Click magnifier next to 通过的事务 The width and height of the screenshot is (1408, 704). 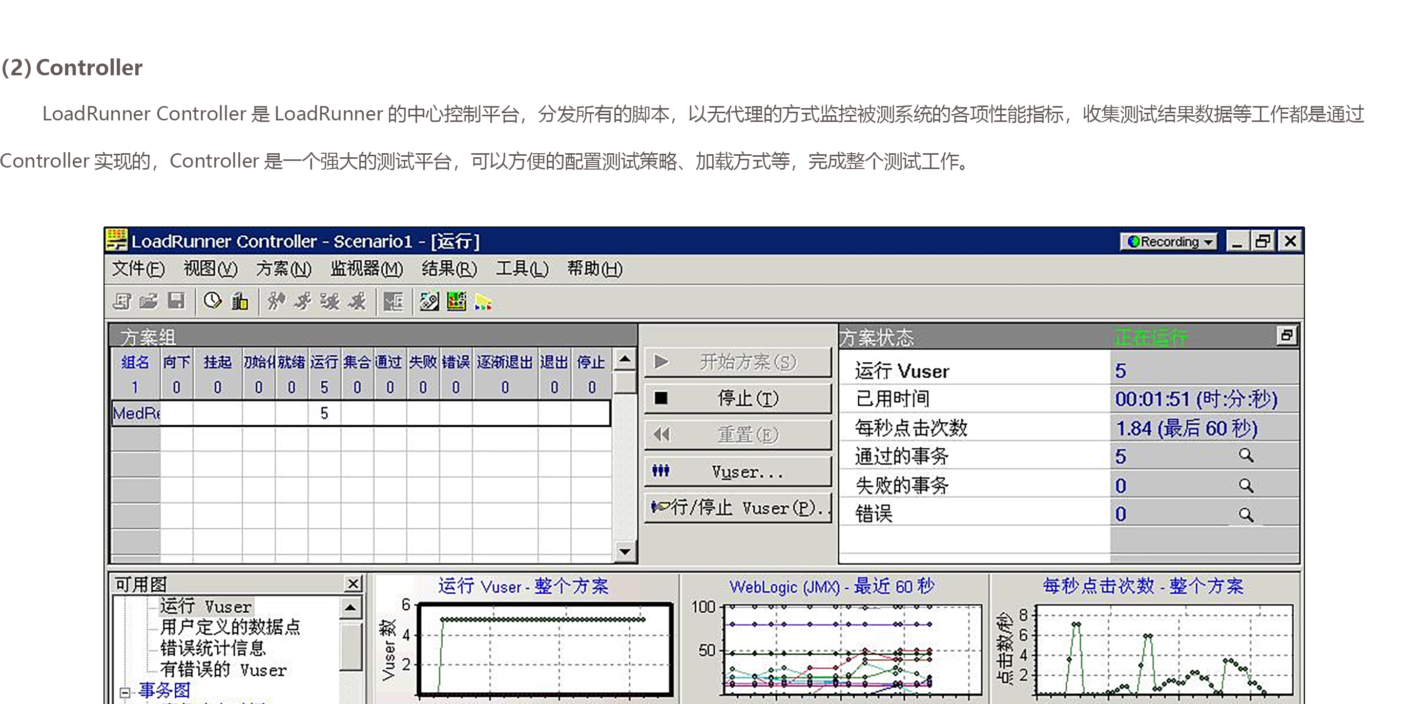(1246, 455)
